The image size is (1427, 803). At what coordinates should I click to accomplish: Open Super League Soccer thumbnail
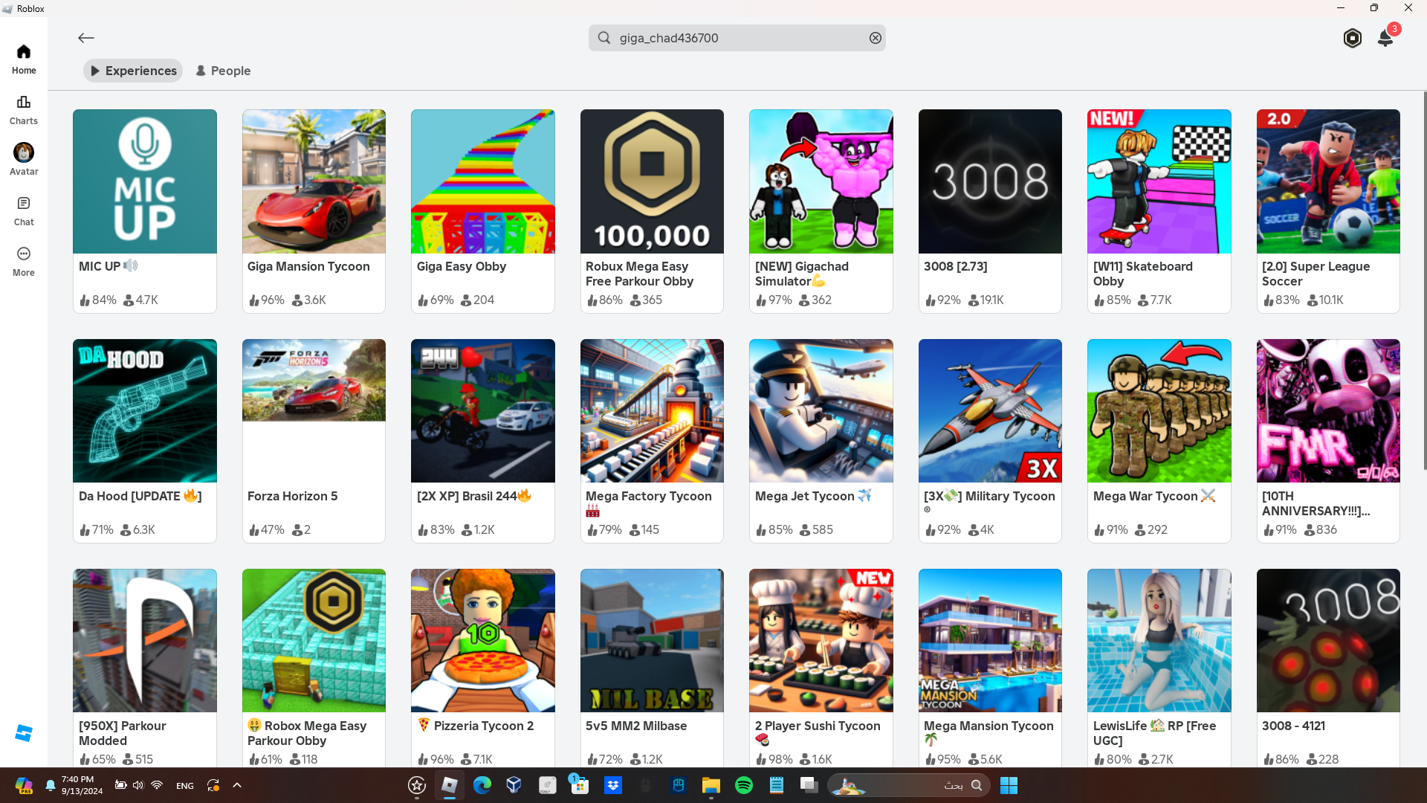(x=1328, y=181)
